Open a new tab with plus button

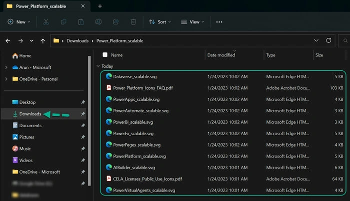coord(100,6)
